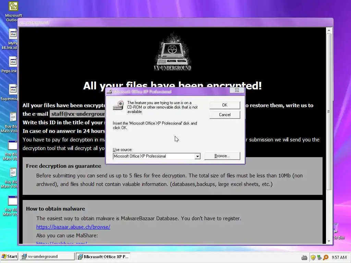
Task: Click the "Use source:" label
Action: click(122, 150)
